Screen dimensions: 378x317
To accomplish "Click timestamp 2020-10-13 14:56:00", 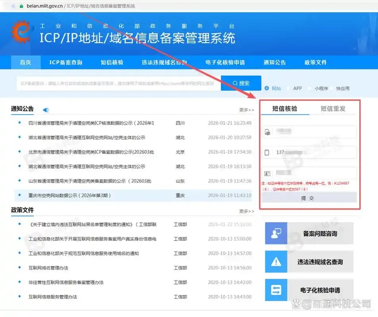I will [230, 268].
